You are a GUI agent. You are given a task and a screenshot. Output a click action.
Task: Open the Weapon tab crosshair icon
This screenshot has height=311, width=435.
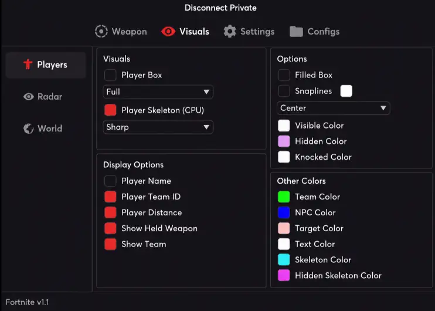tap(101, 31)
